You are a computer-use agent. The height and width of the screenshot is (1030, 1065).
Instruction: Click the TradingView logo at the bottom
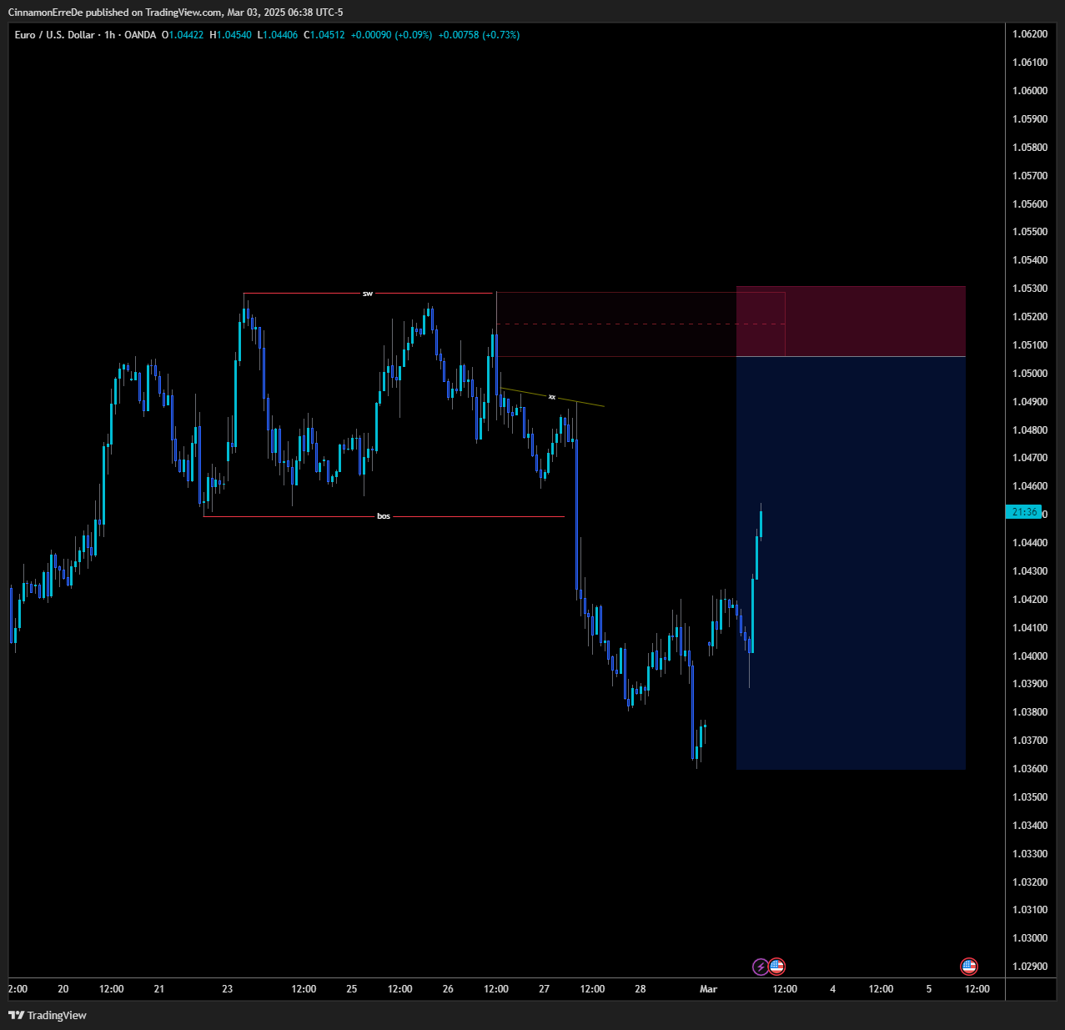(x=48, y=1015)
